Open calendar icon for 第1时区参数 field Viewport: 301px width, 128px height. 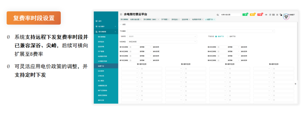point(130,47)
